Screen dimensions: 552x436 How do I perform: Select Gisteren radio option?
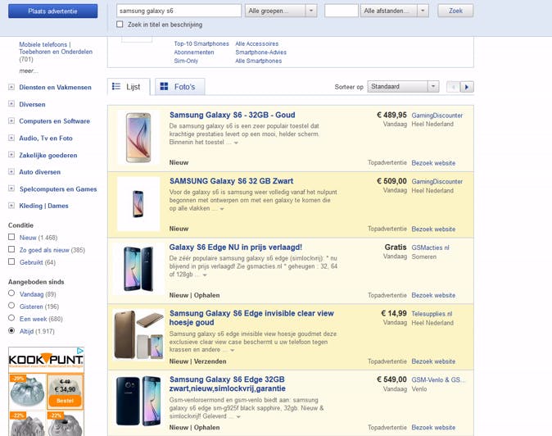(x=11, y=306)
